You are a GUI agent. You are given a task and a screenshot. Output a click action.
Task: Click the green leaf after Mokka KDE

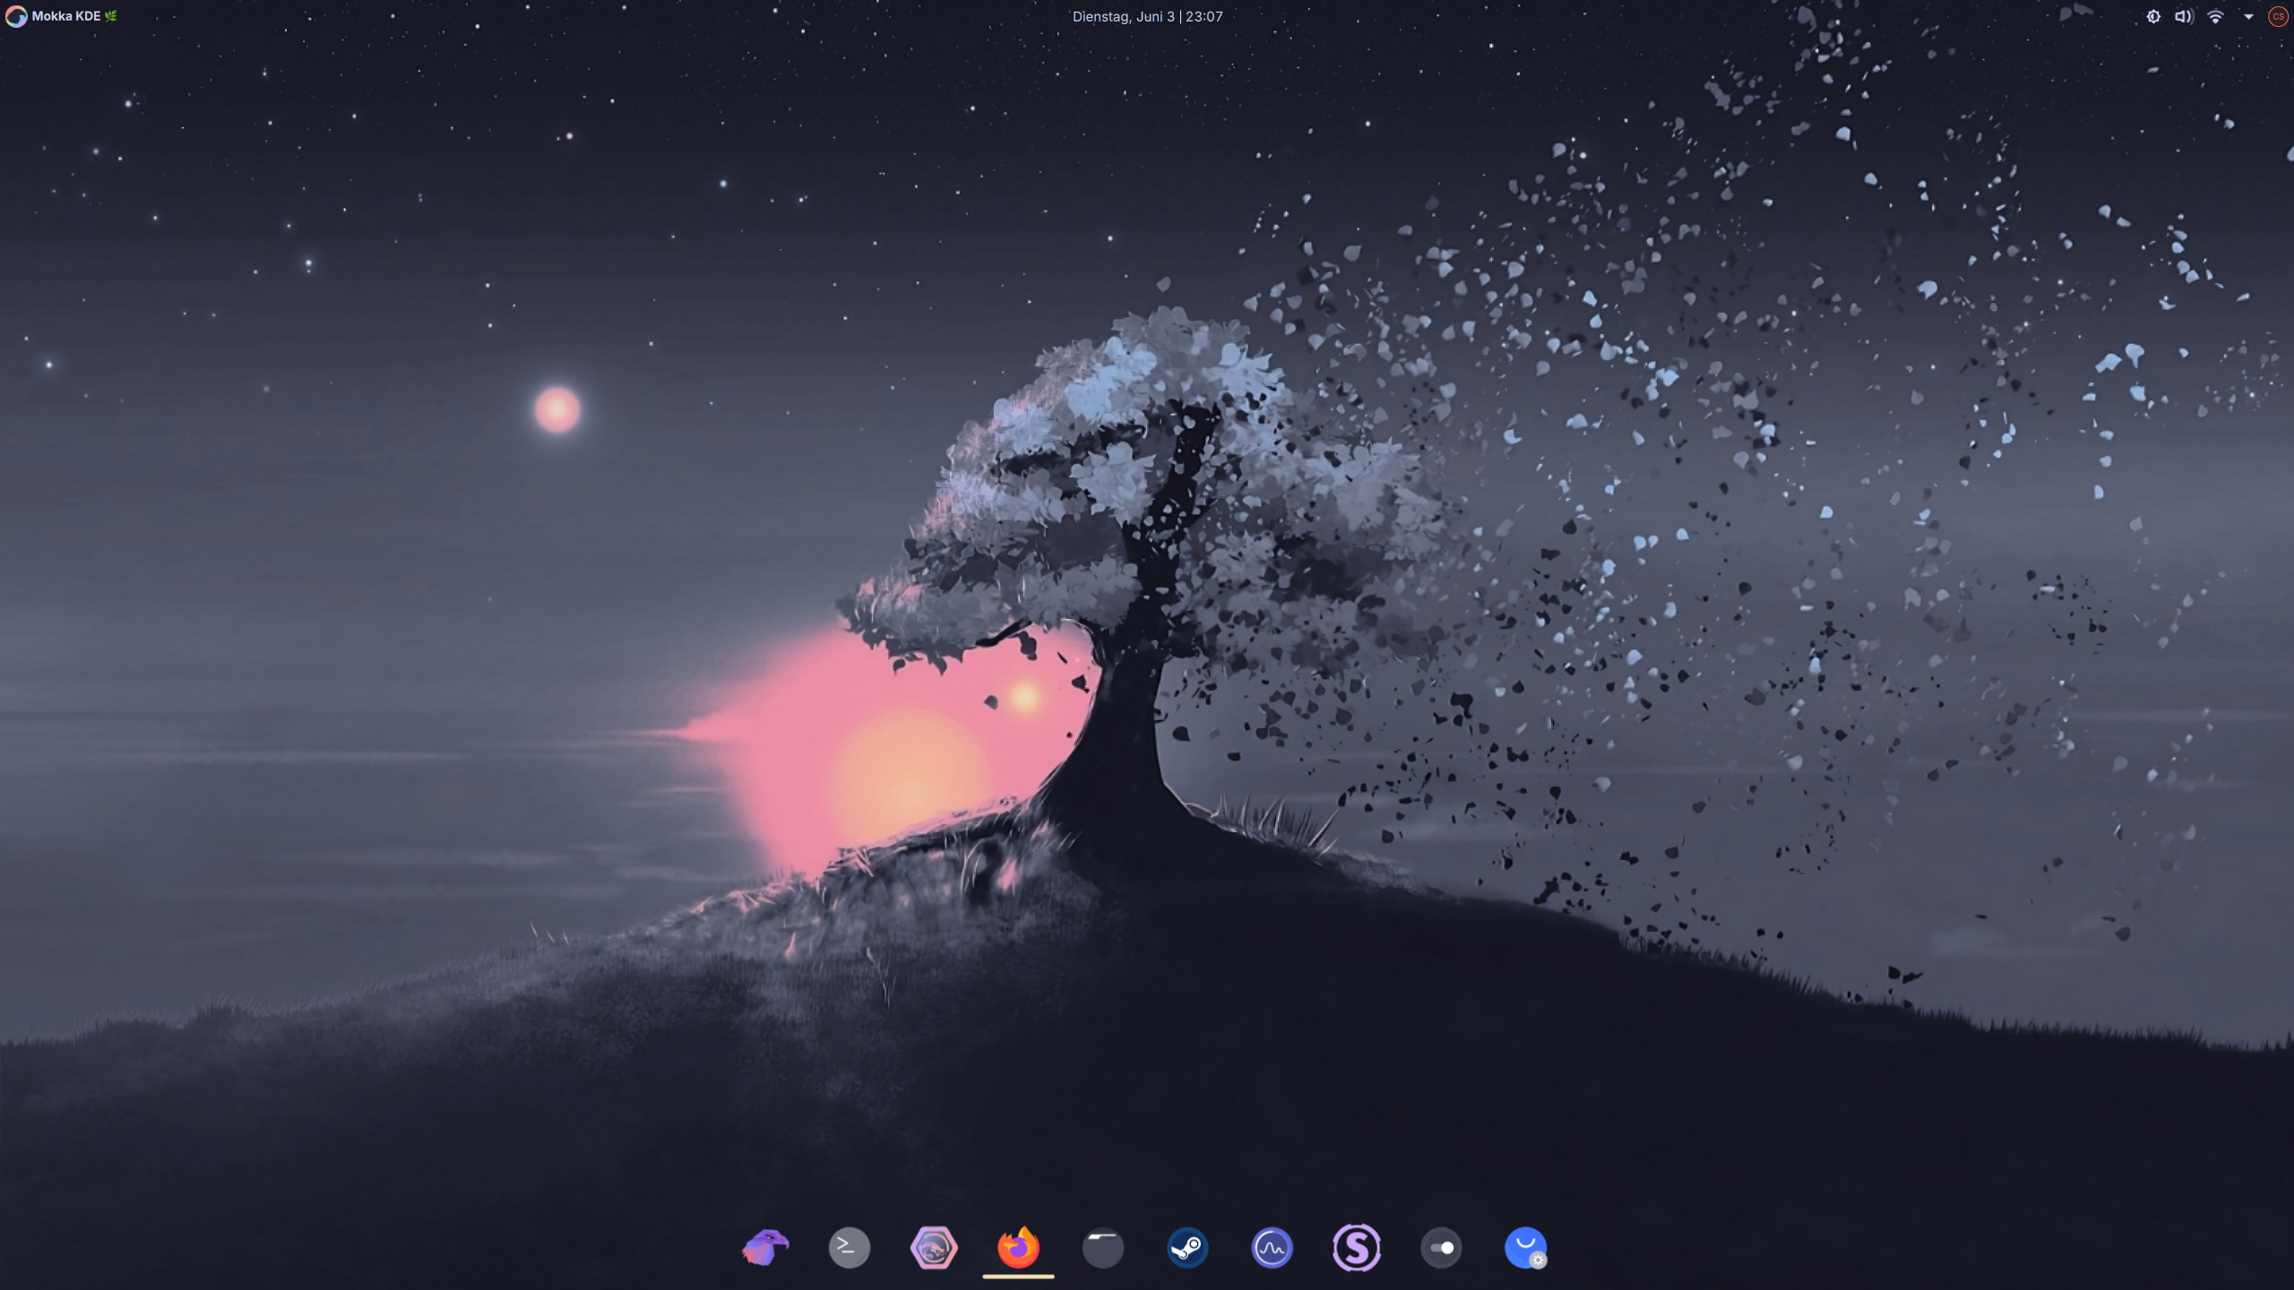click(111, 16)
